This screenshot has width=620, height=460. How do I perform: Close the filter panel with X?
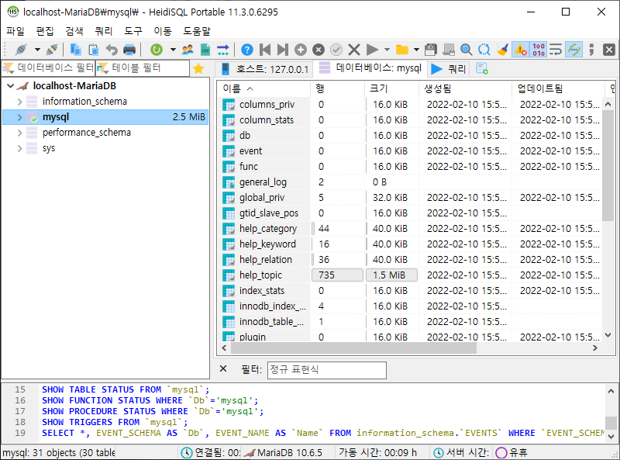[223, 369]
